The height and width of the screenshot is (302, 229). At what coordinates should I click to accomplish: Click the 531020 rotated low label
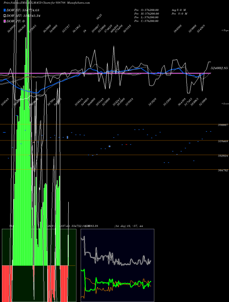(152, 102)
